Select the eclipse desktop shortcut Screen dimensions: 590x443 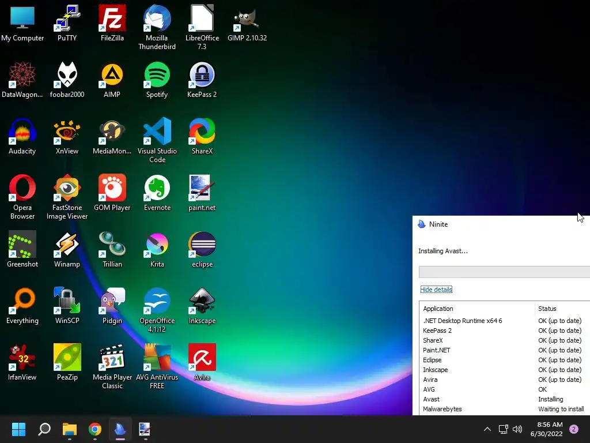202,249
